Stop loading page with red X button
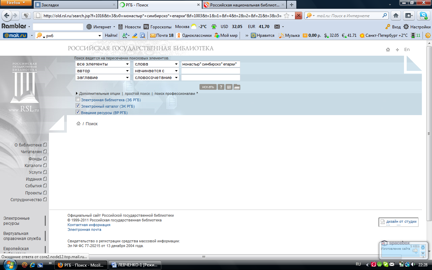Screen dimensions: 432x270 (298, 16)
